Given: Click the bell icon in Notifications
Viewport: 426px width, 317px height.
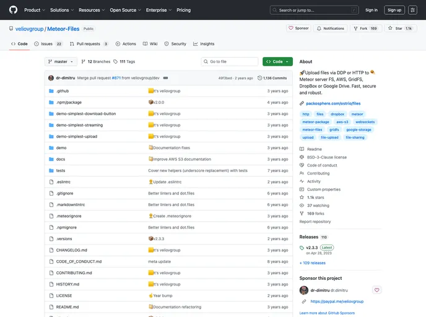Looking at the screenshot, I should [x=319, y=28].
